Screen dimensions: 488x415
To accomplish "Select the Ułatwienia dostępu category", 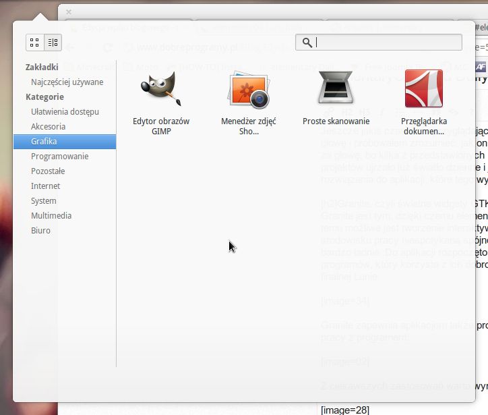I will [x=65, y=111].
